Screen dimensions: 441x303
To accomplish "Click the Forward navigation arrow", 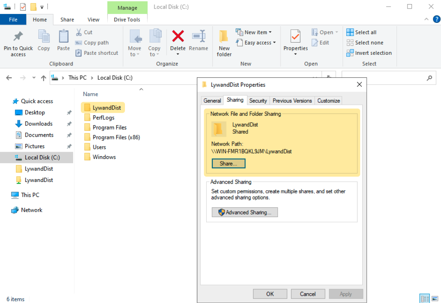I will pyautogui.click(x=23, y=78).
